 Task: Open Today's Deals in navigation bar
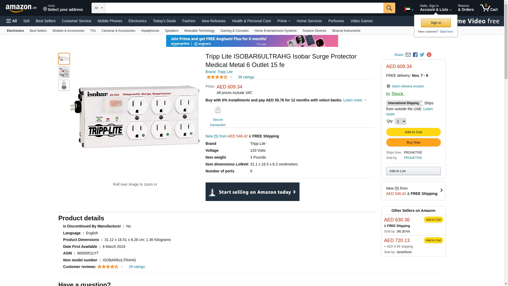coord(164,21)
